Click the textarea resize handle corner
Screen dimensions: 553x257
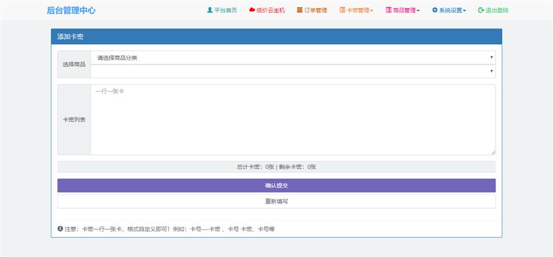pyautogui.click(x=493, y=152)
